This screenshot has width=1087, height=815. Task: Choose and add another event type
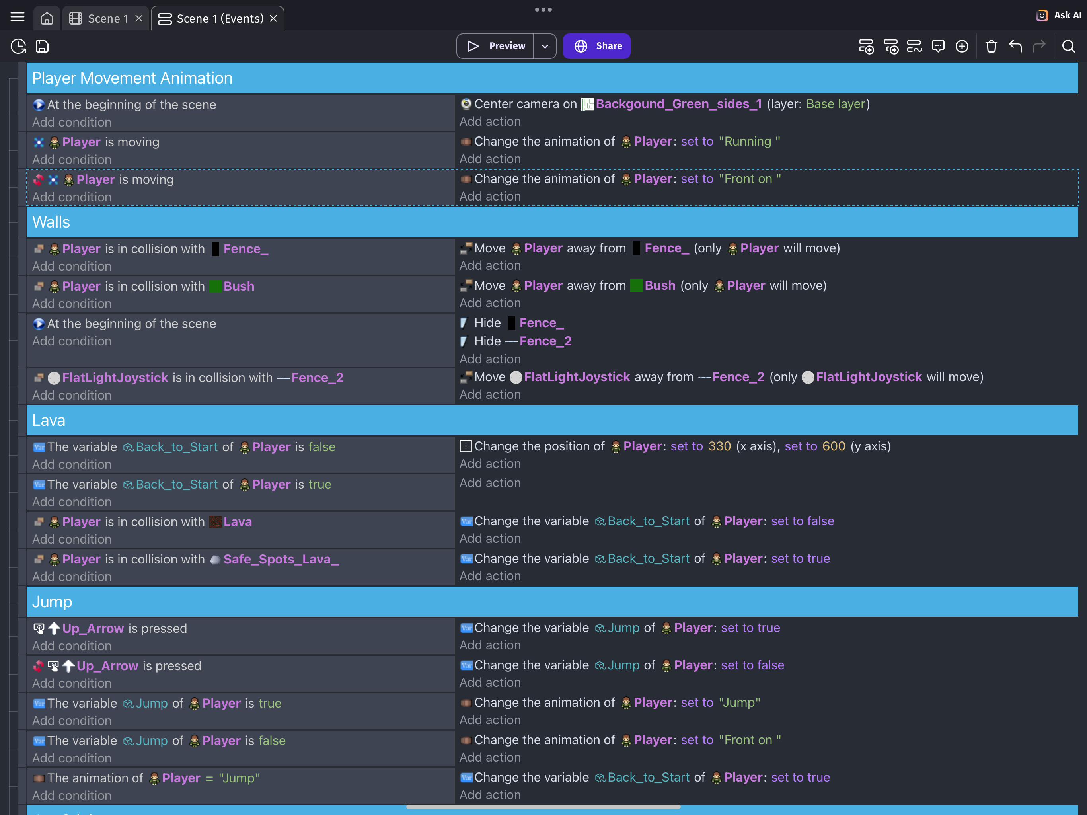tap(962, 46)
